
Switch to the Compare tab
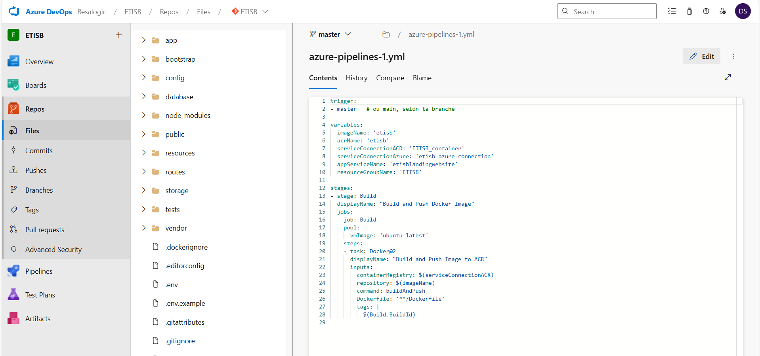click(390, 78)
